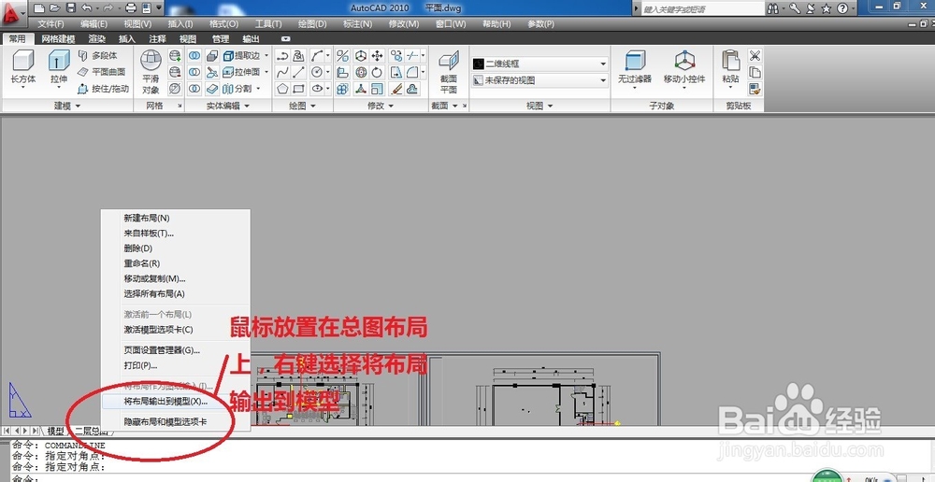Viewport: 935px width, 482px height.
Task: Click the 截面平面 section plane tool
Action: coord(449,72)
